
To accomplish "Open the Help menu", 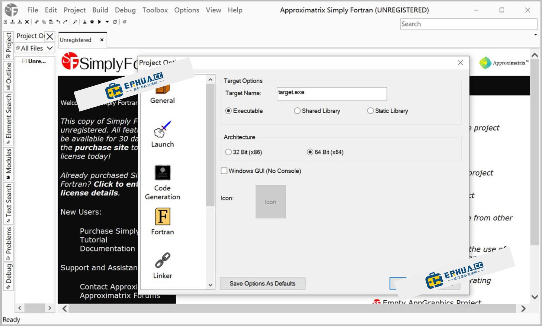I will (x=235, y=10).
